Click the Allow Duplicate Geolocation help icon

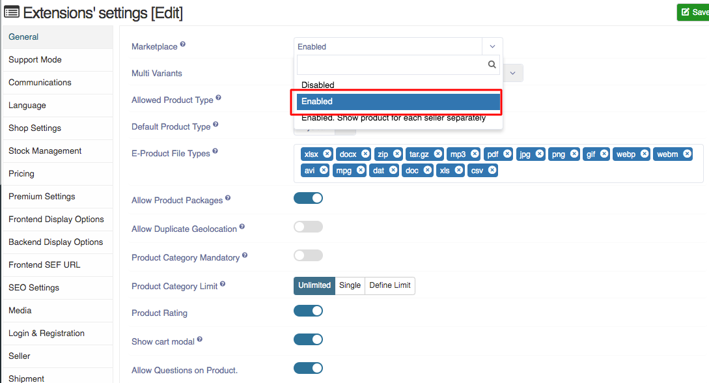pyautogui.click(x=242, y=226)
